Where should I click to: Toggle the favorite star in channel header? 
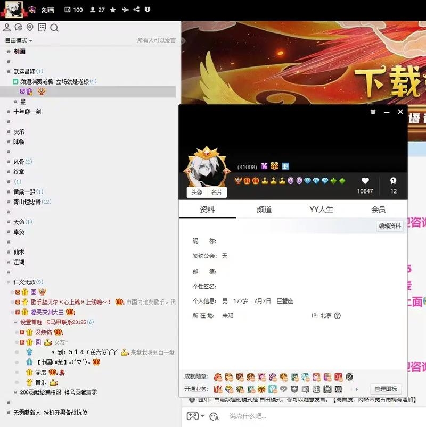pos(112,9)
